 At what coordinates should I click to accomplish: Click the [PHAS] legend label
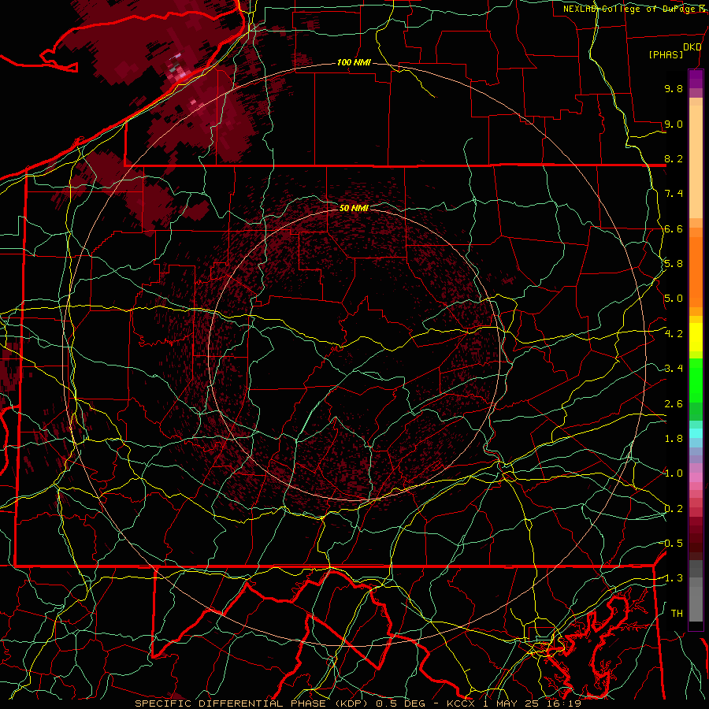tap(666, 54)
